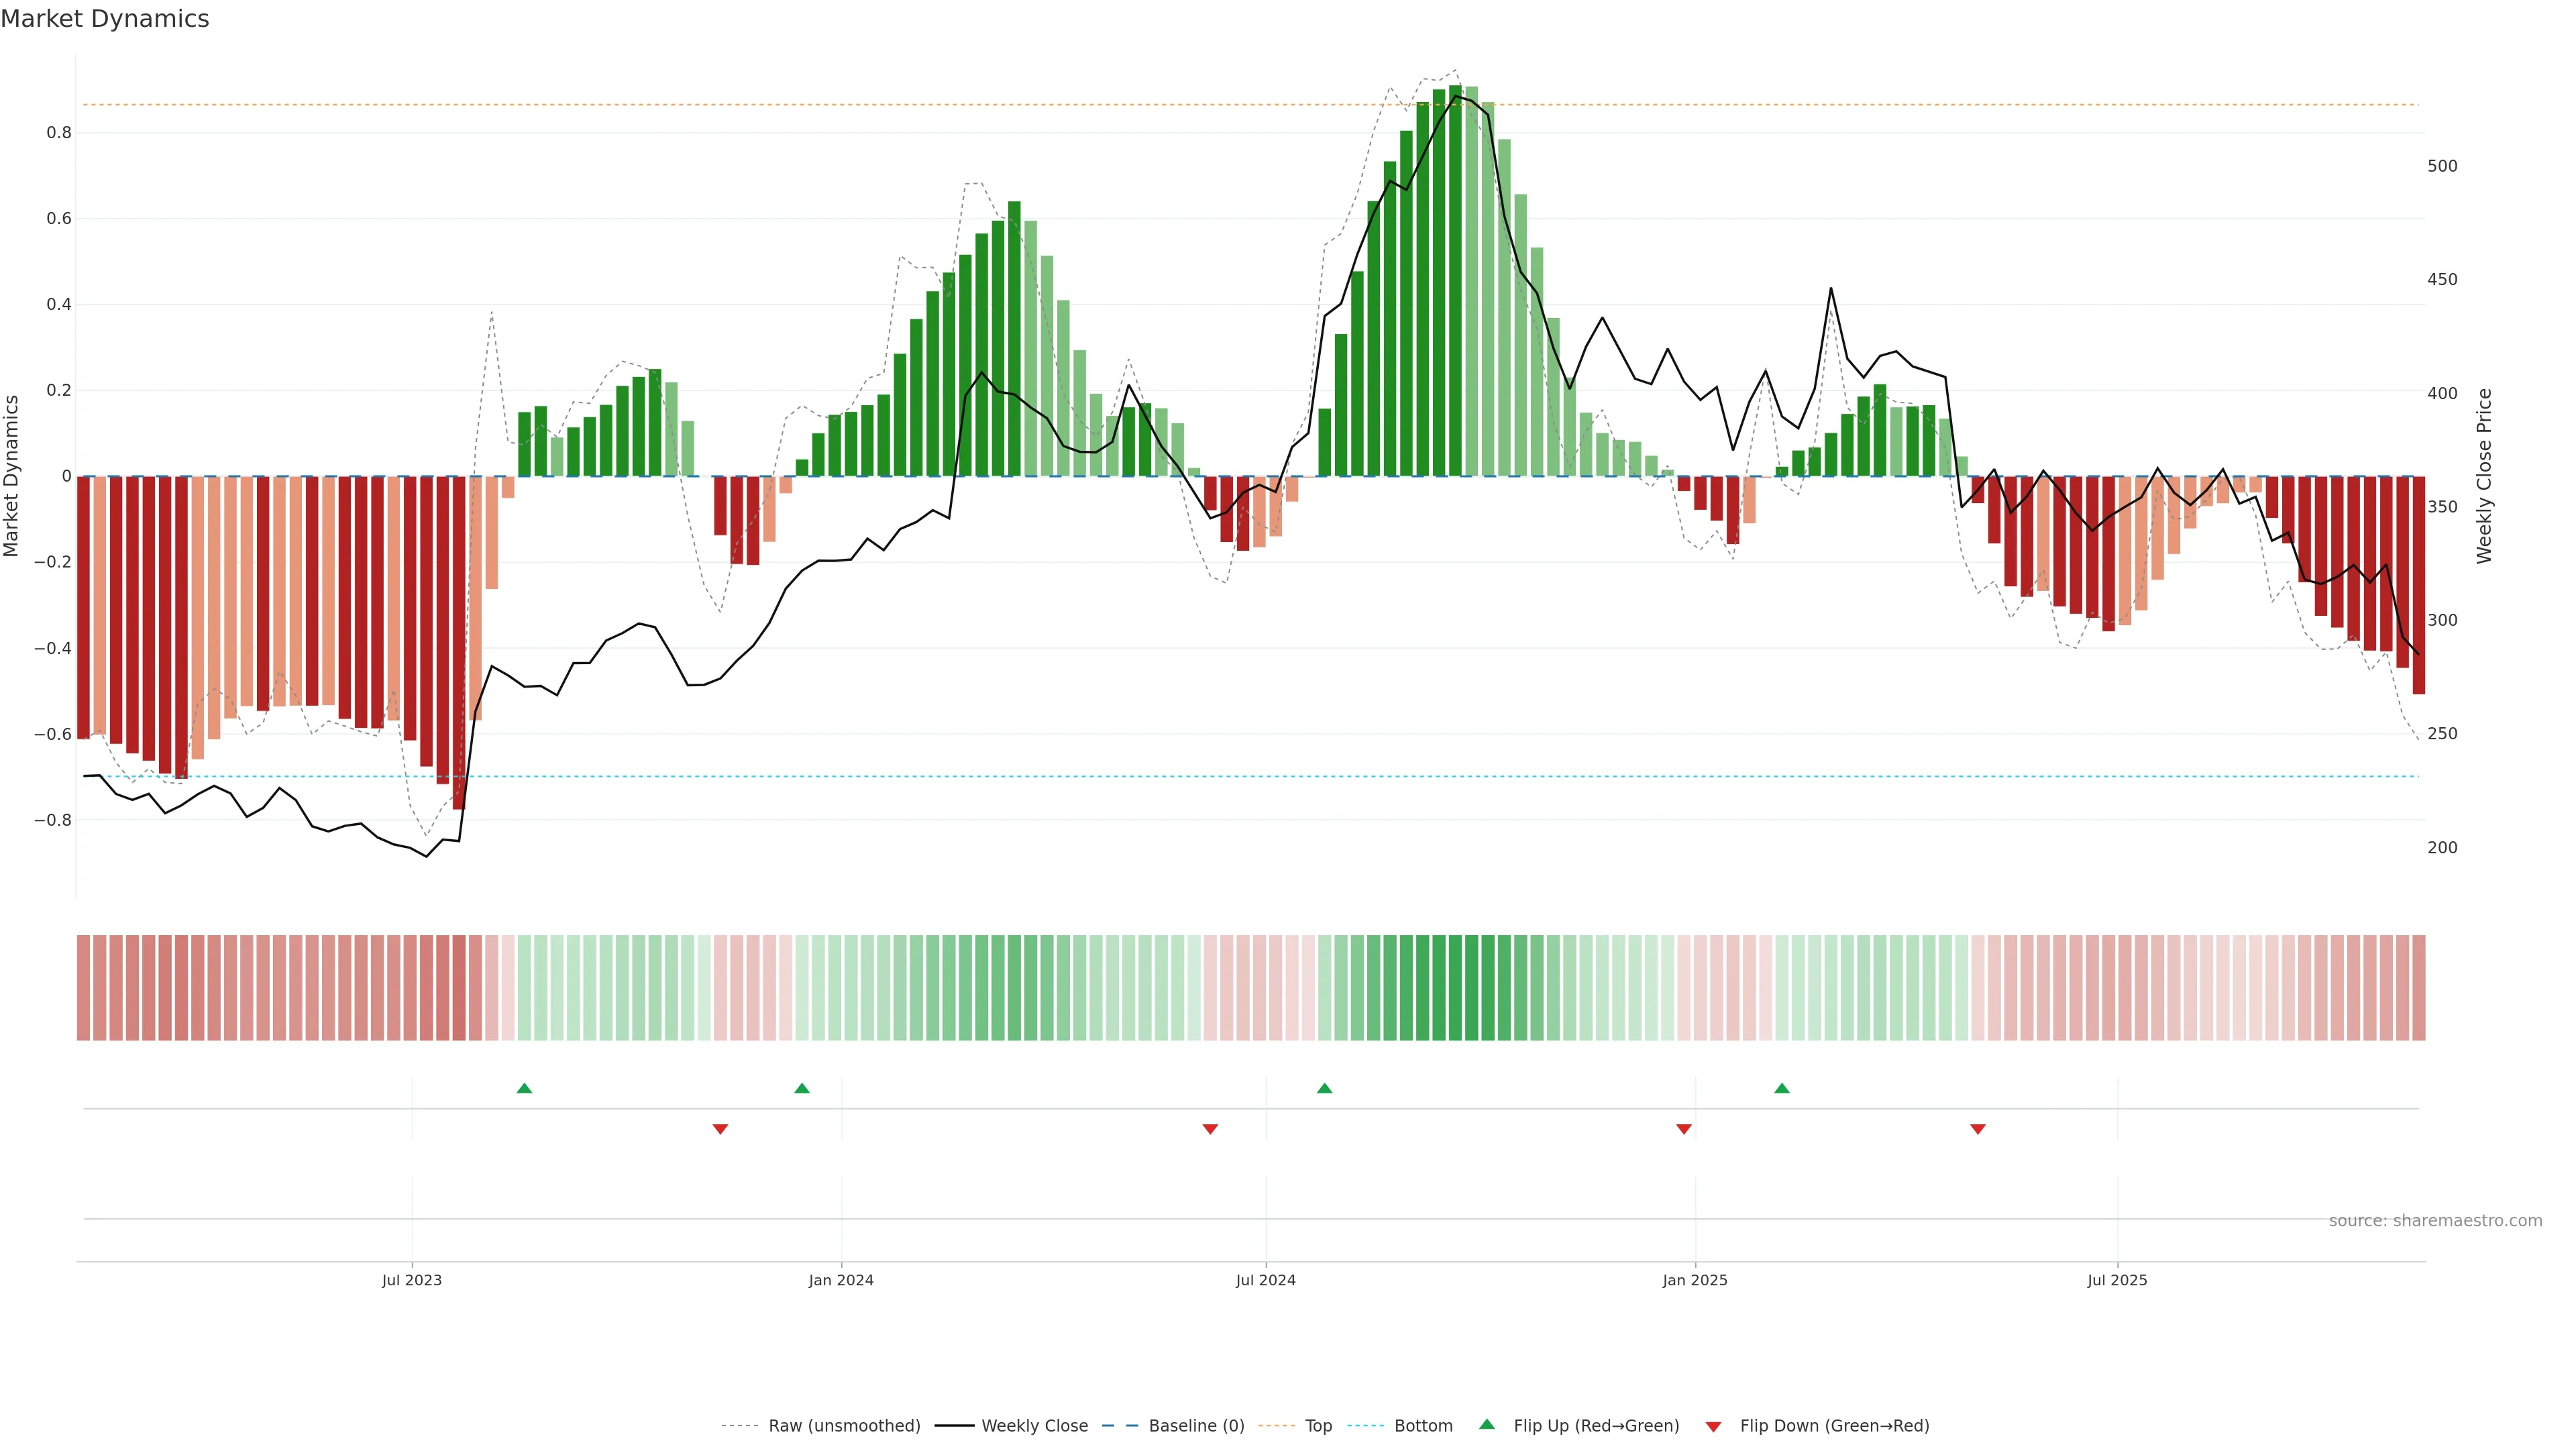2576x1449 pixels.
Task: Click the green flip-up marker near Jan 2024
Action: [802, 1088]
